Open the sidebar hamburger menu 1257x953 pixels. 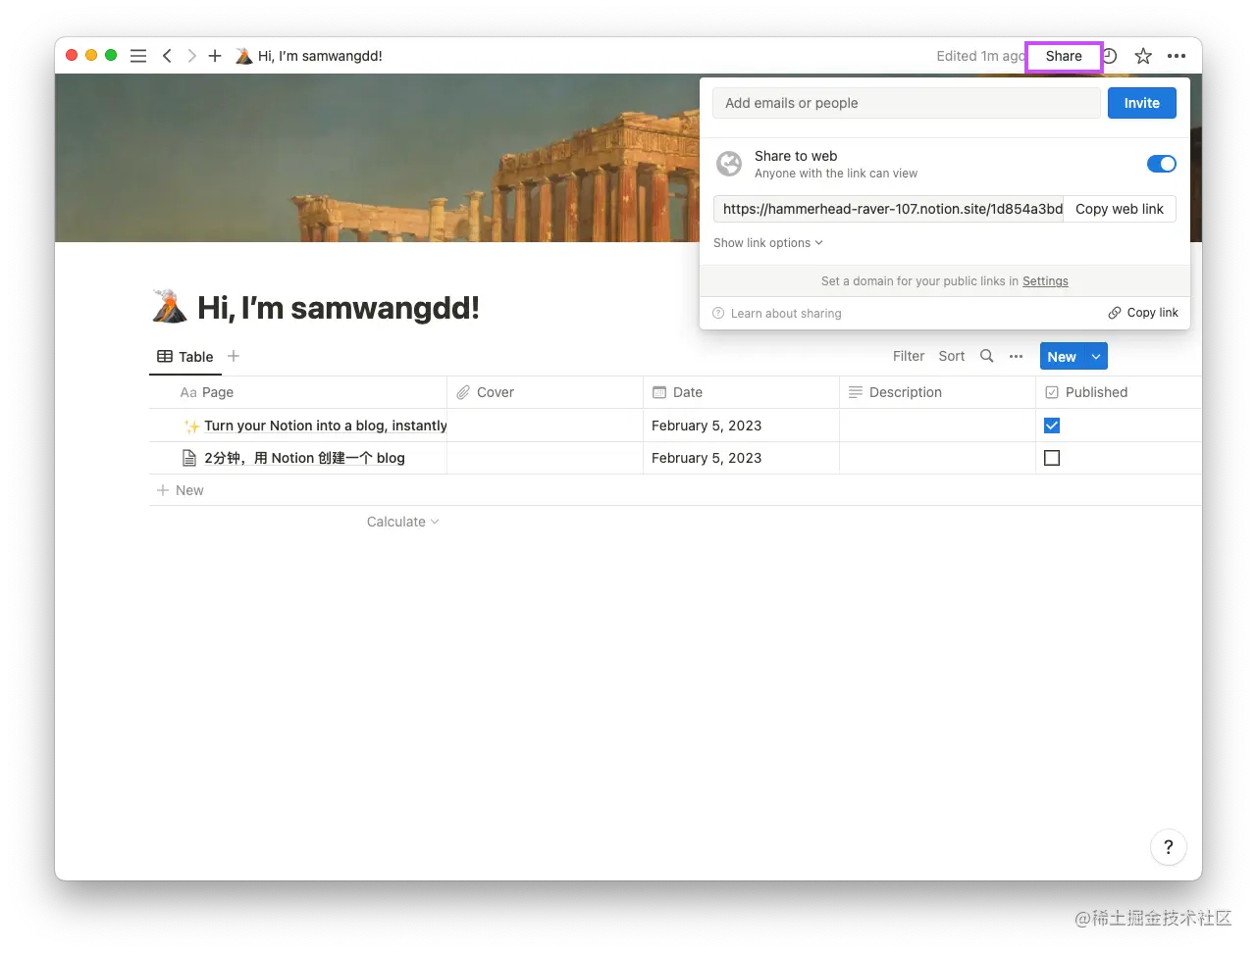(138, 56)
